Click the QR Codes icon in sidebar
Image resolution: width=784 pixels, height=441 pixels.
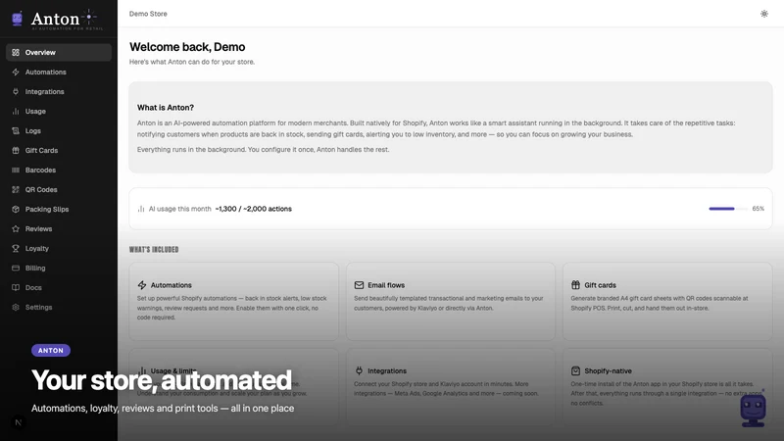tap(16, 189)
